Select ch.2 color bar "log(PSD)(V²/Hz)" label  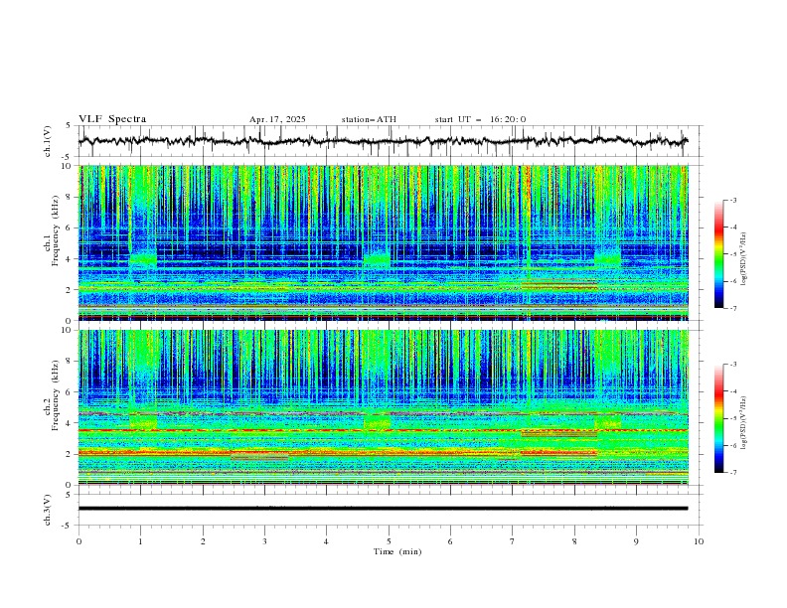[743, 423]
